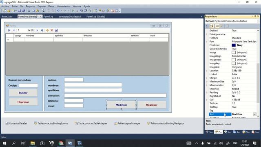Open the Proyecto menu
This screenshot has height=147, width=261.
(x=31, y=6)
